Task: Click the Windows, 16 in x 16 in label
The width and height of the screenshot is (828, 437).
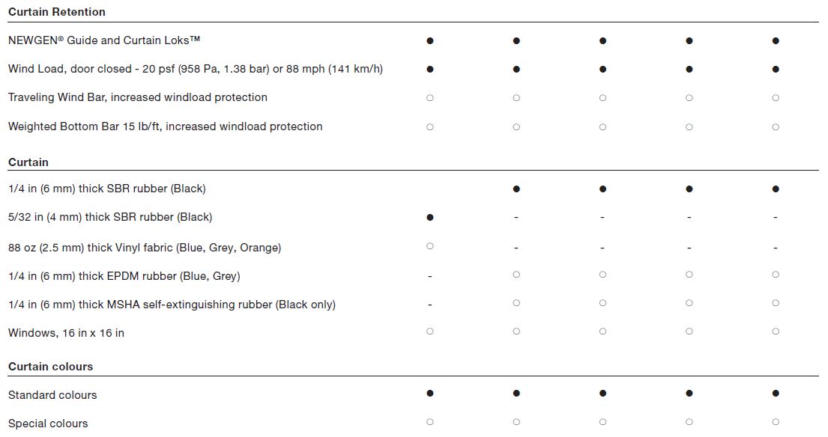Action: click(67, 333)
